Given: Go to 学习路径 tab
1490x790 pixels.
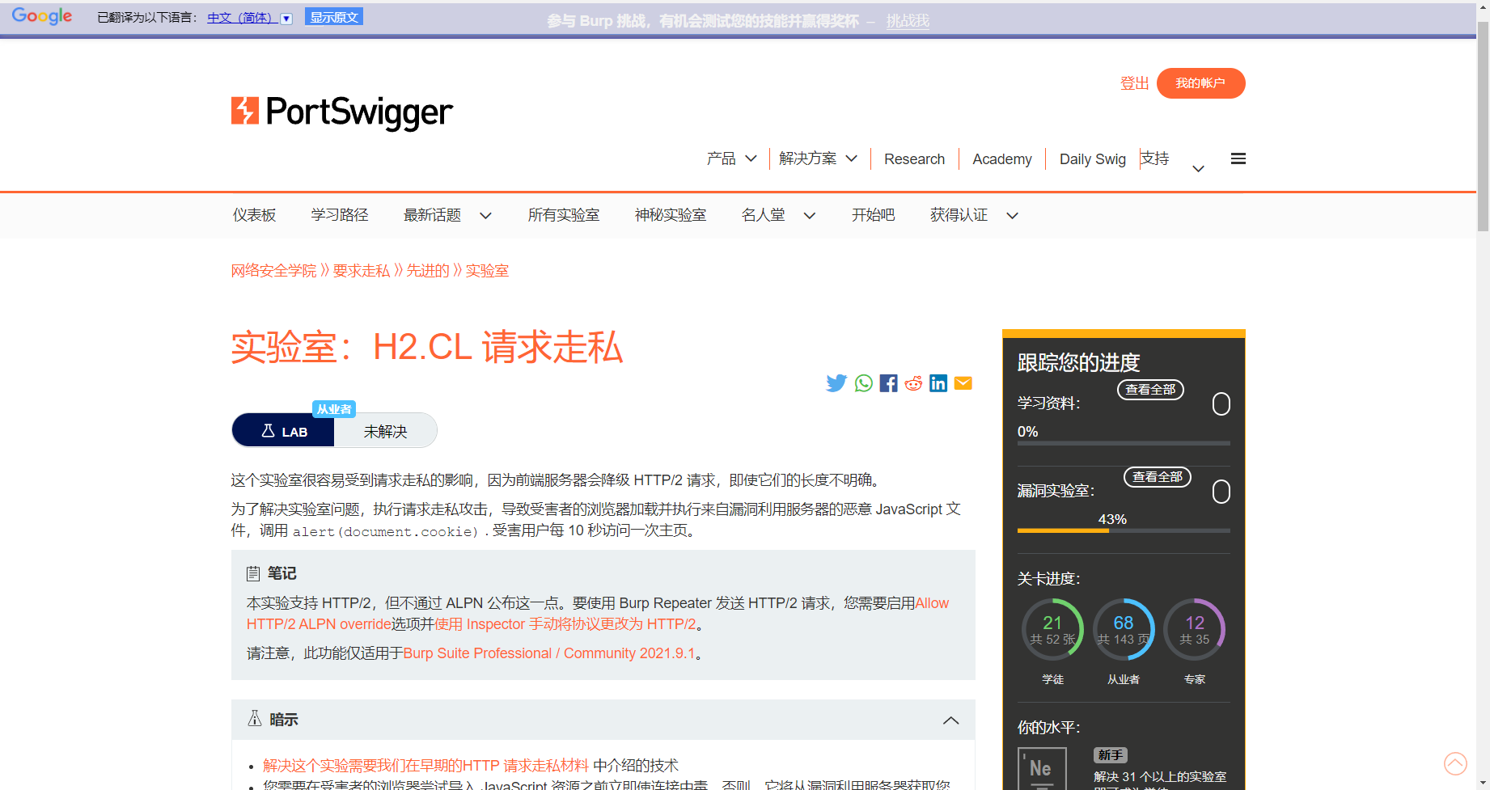Looking at the screenshot, I should (x=340, y=215).
